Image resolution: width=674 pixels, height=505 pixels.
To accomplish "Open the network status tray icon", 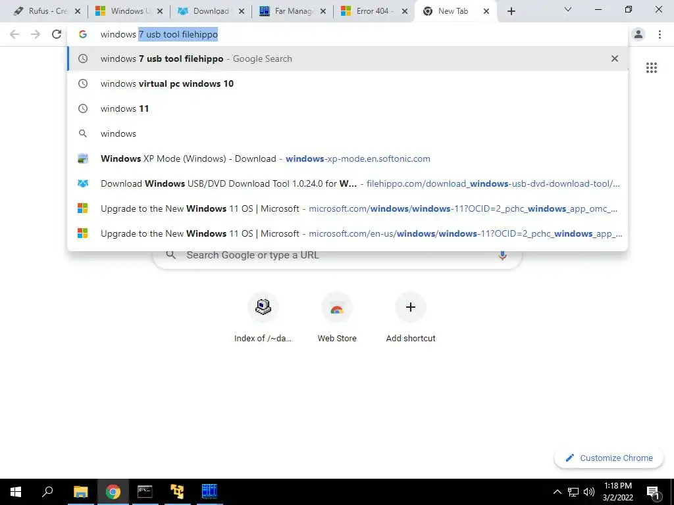I will point(573,492).
